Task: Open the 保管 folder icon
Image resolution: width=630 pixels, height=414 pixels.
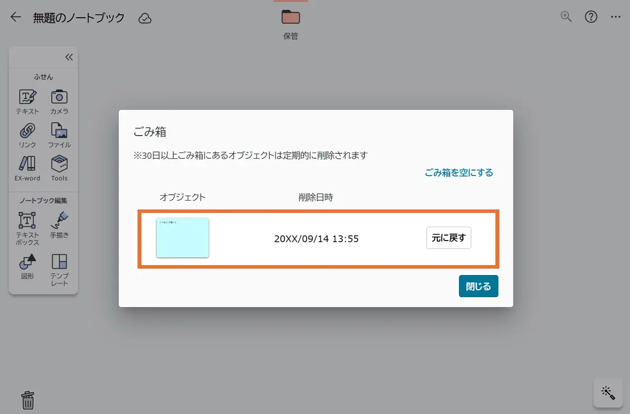Action: (291, 17)
